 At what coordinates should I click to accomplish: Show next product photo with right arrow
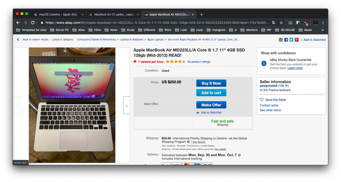tap(127, 106)
